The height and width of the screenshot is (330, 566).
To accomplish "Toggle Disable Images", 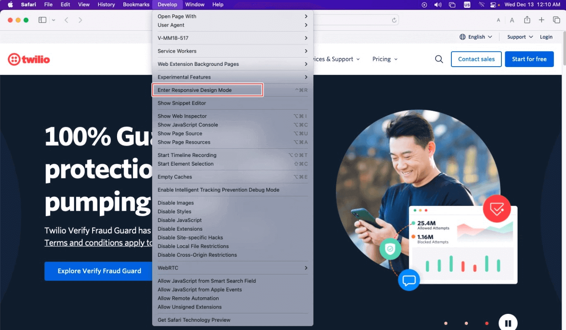I will point(233,203).
